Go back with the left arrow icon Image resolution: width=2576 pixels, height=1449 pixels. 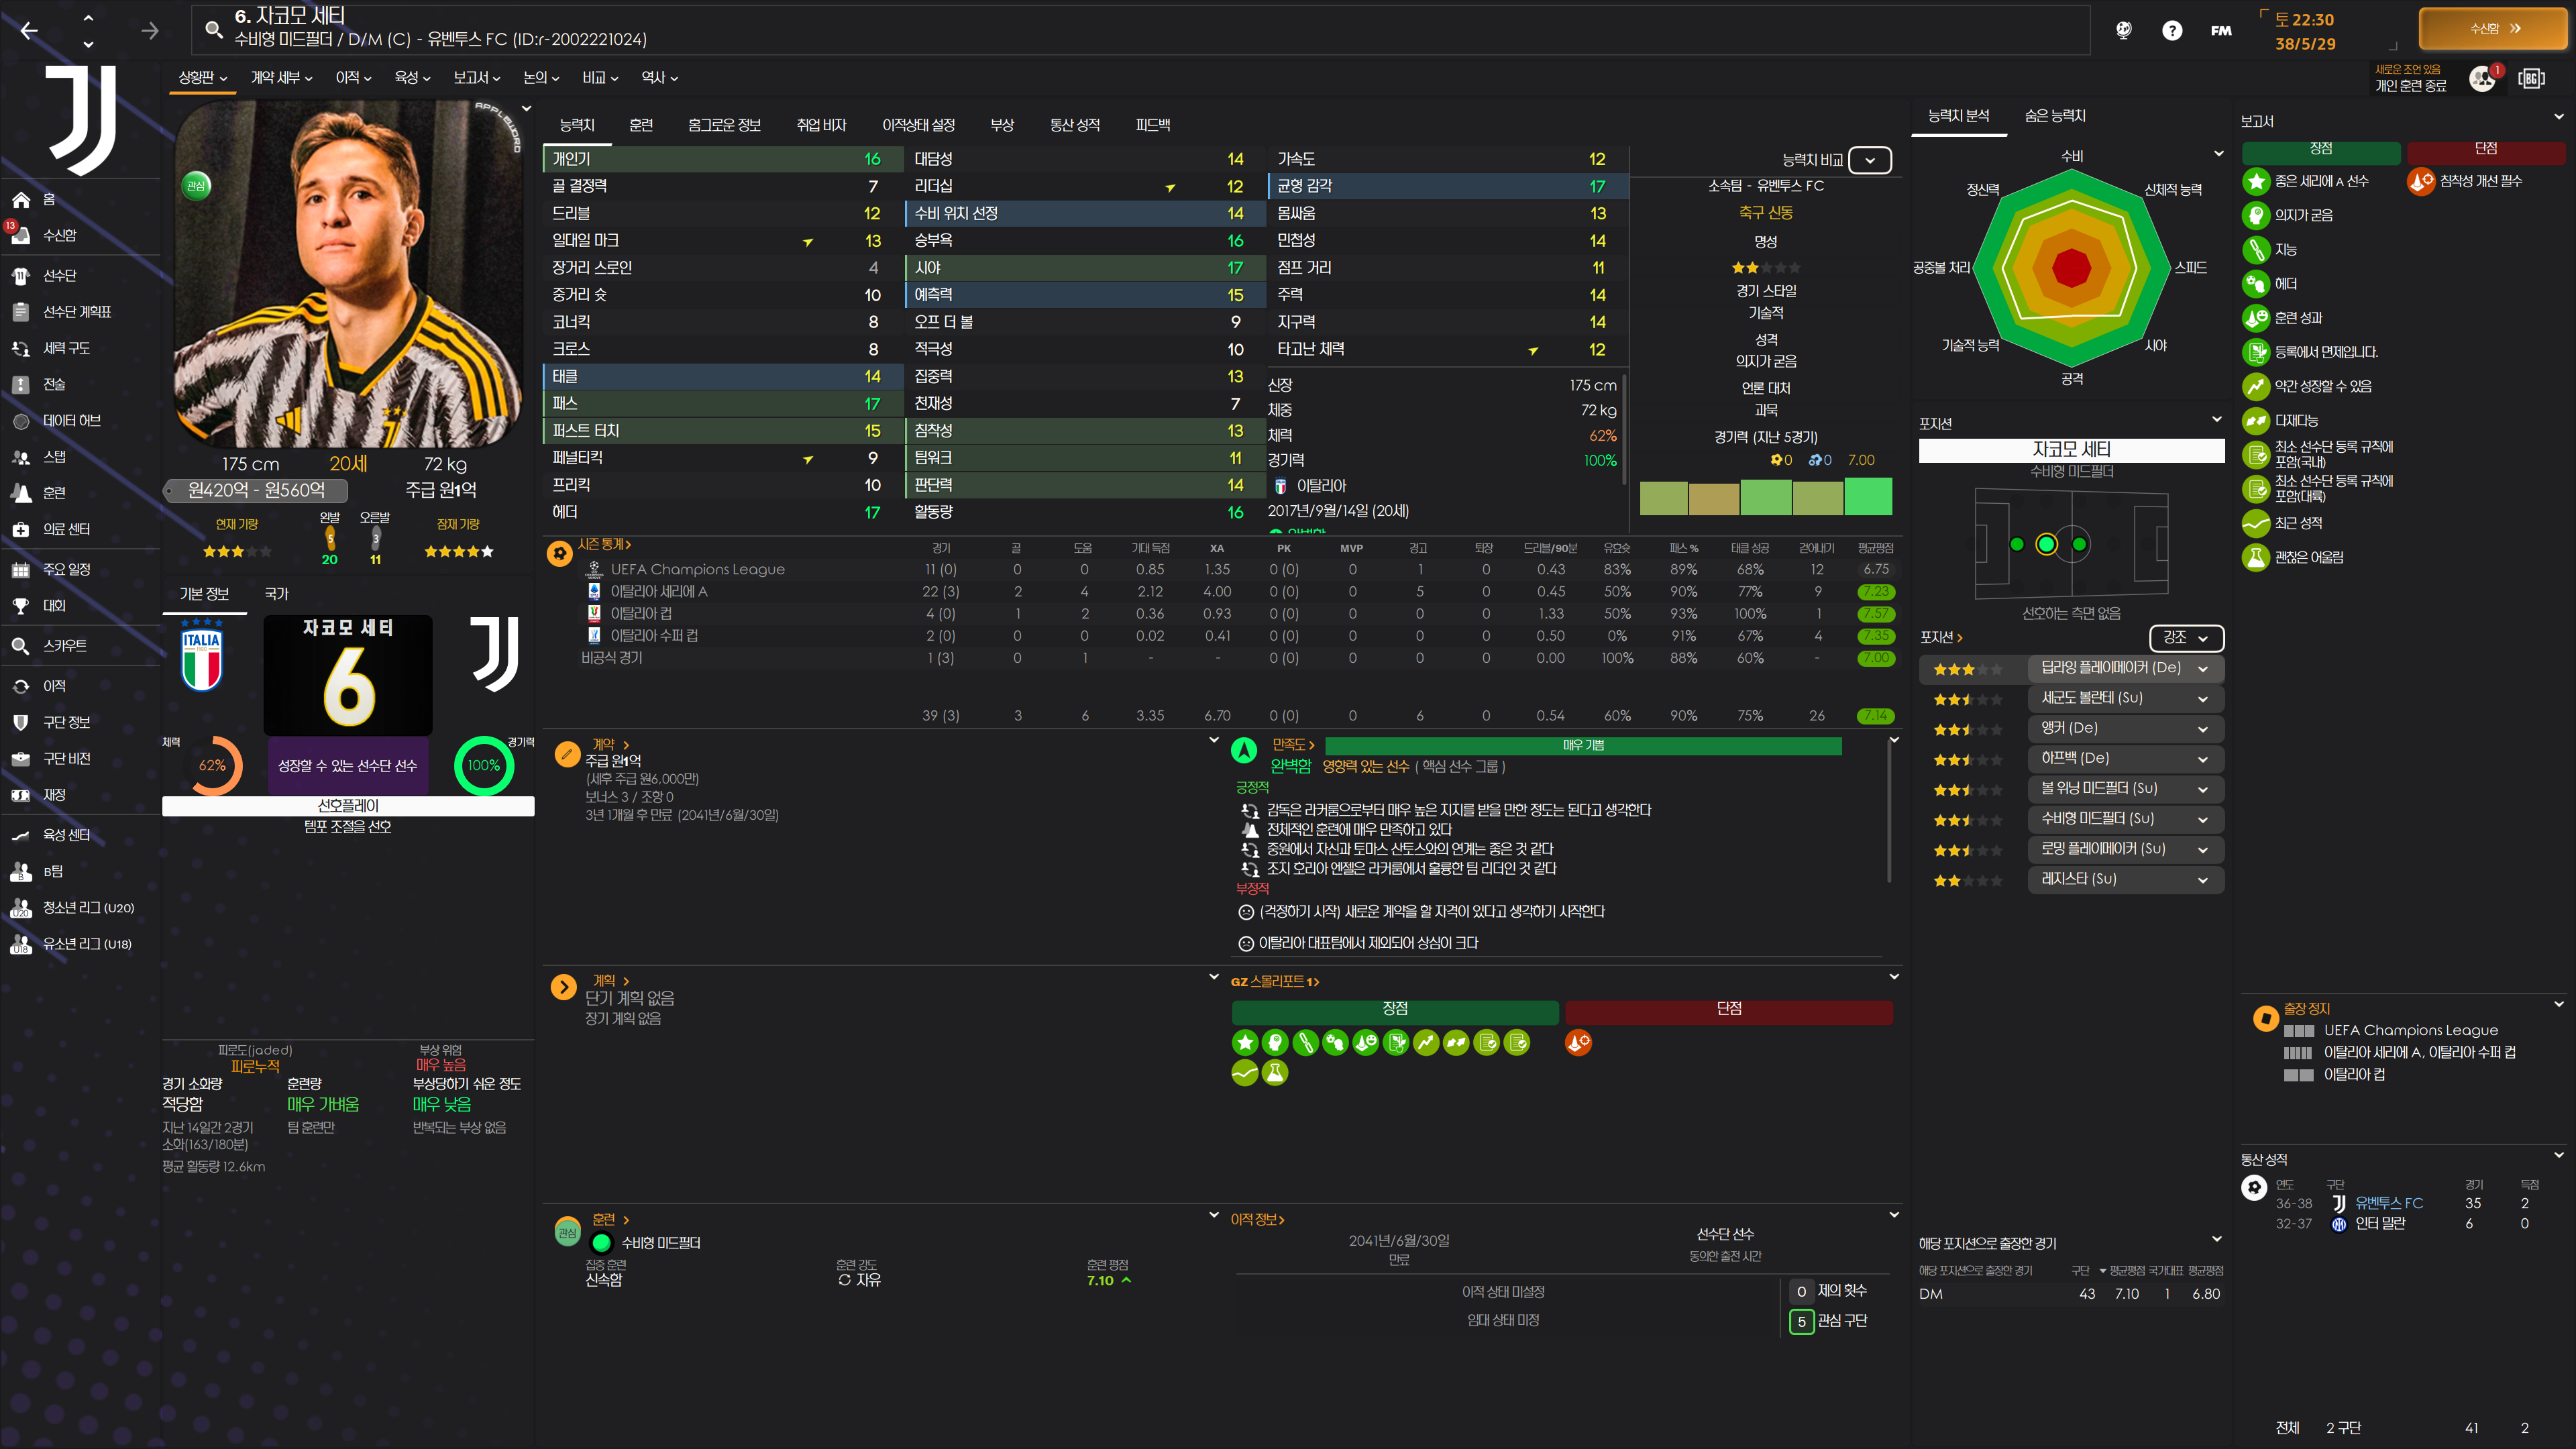29,31
